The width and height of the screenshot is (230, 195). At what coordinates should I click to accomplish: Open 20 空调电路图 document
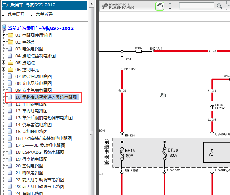(x=29, y=166)
